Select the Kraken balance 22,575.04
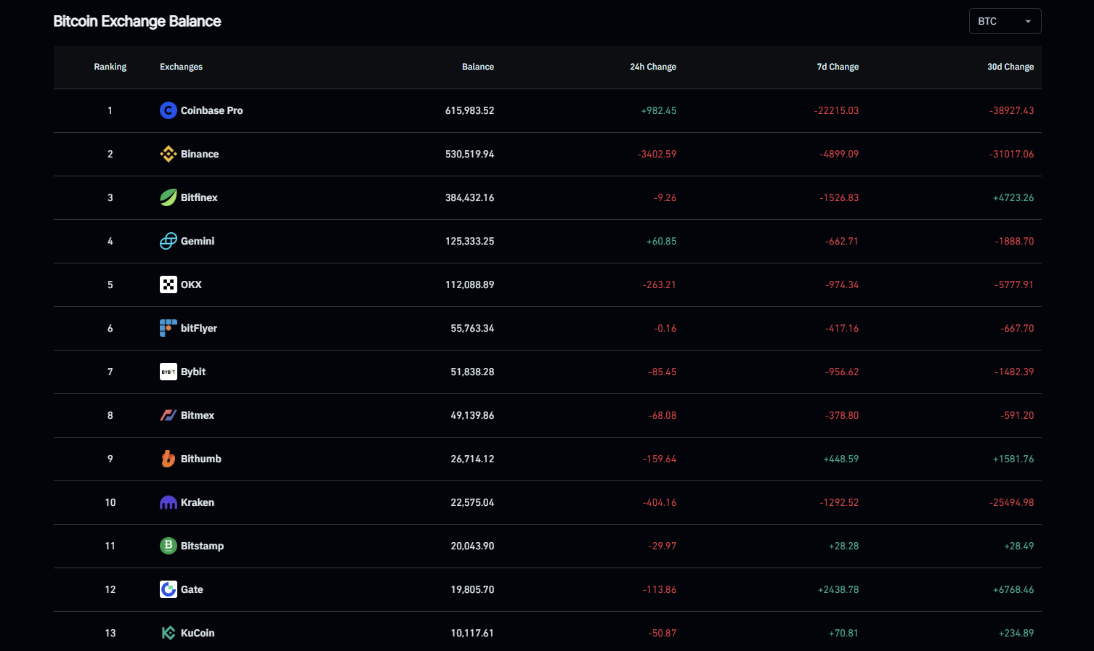This screenshot has height=651, width=1094. (472, 502)
